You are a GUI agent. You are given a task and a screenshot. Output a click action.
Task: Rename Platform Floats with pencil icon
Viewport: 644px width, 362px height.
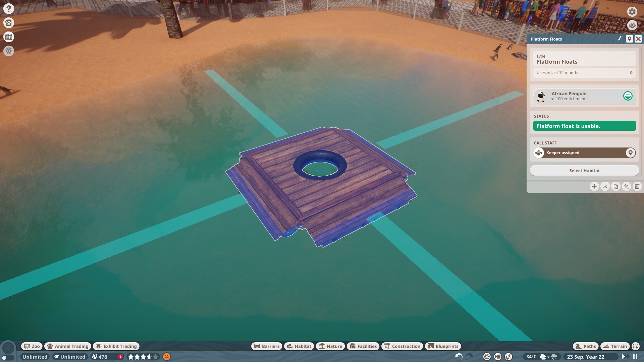pyautogui.click(x=620, y=39)
